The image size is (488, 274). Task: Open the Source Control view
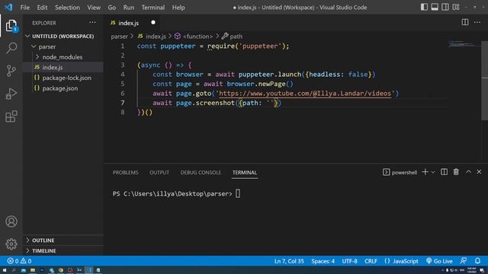pos(11,71)
